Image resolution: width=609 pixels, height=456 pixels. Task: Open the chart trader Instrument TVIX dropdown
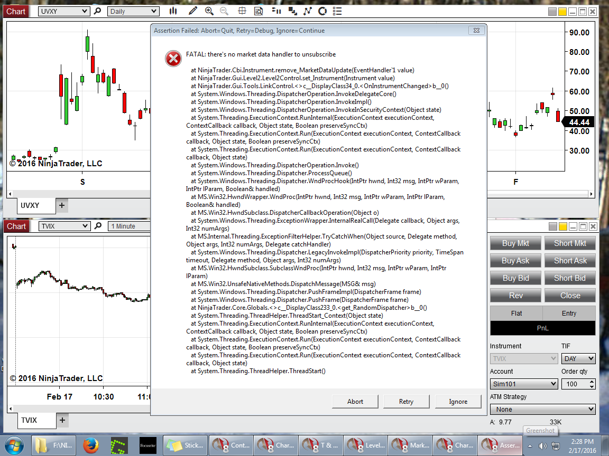(x=524, y=359)
